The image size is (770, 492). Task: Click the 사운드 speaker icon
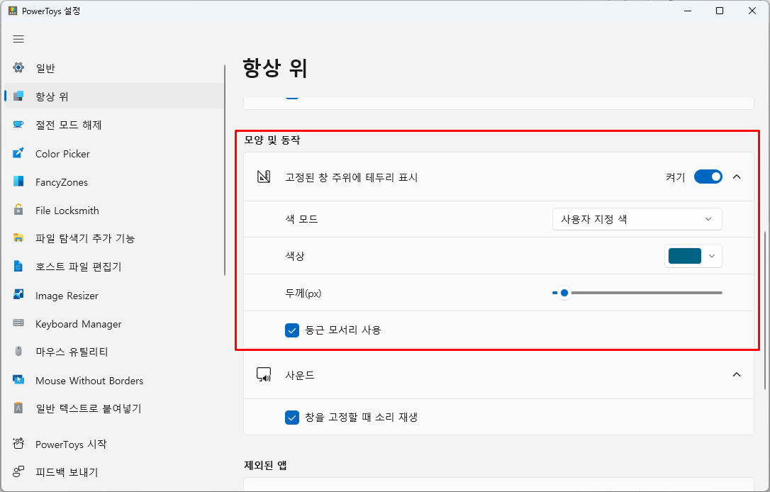click(x=264, y=374)
